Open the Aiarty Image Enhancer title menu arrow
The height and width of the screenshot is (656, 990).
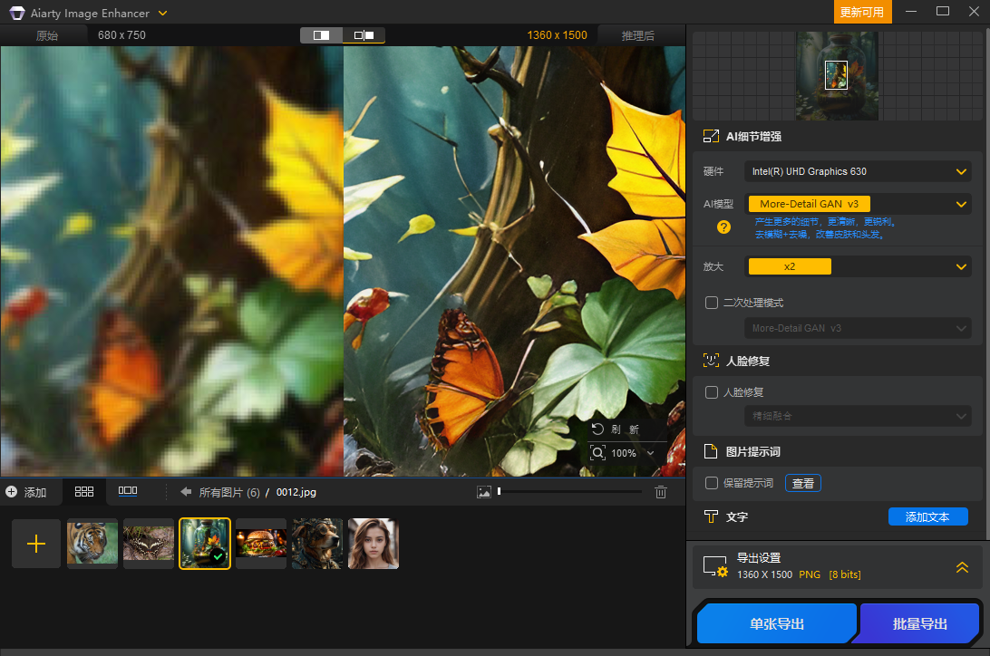(162, 13)
